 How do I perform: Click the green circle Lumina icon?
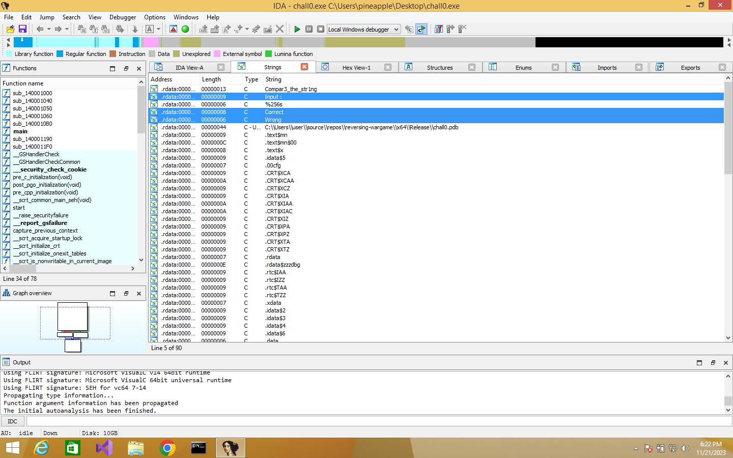click(x=185, y=29)
